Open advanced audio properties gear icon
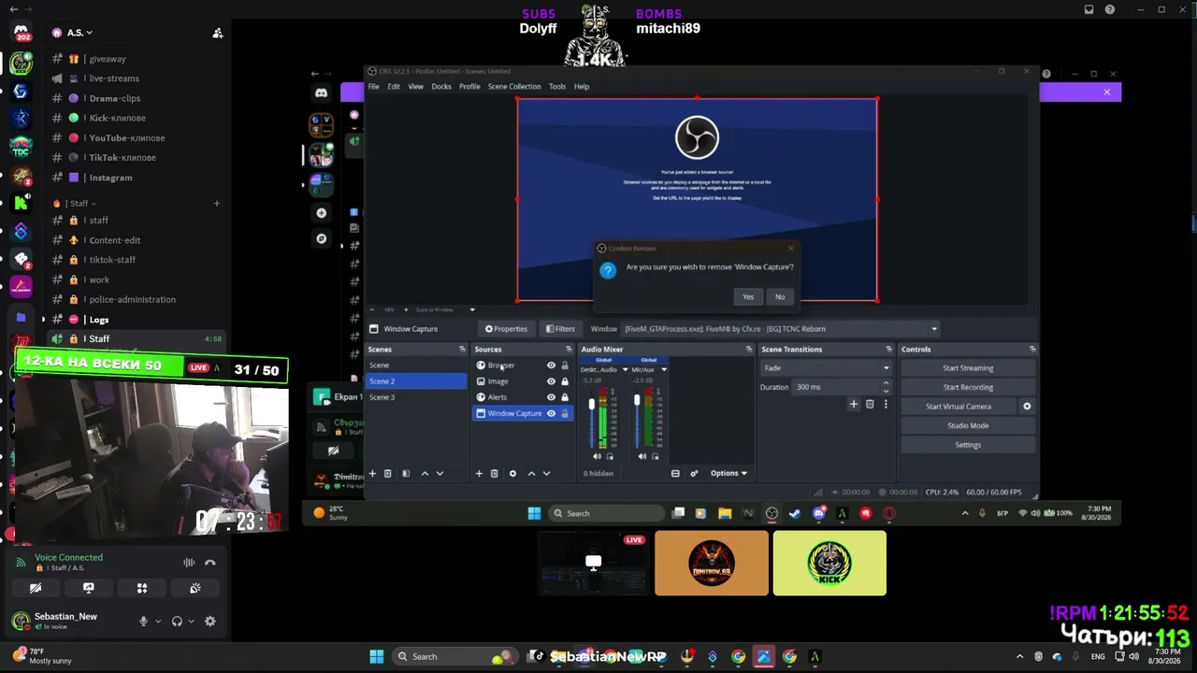 [694, 473]
